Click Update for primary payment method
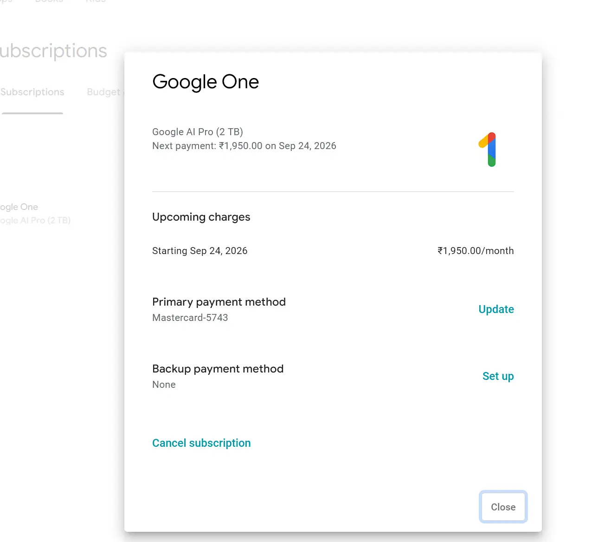Image resolution: width=592 pixels, height=542 pixels. 496,309
